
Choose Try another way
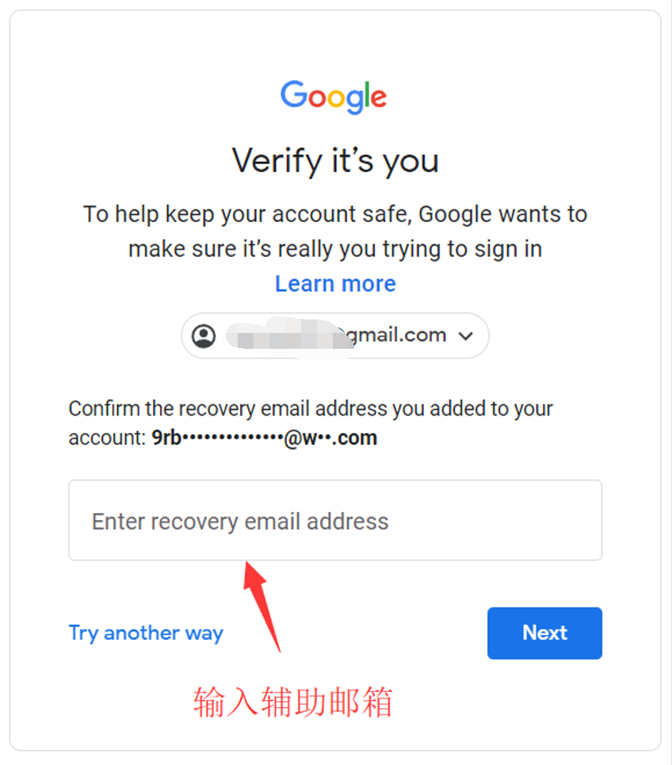146,633
